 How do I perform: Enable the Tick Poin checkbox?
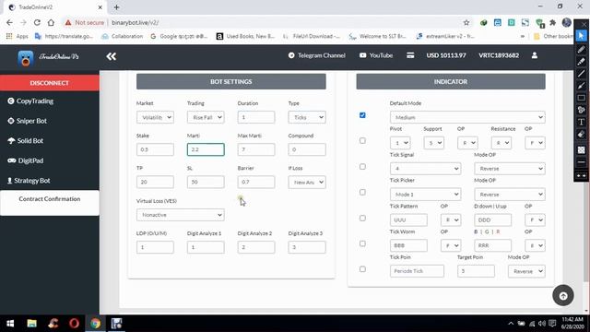pyautogui.click(x=362, y=269)
